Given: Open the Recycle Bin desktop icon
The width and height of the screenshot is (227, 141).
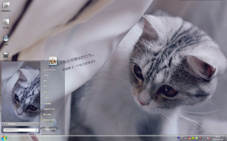Looking at the screenshot, I should point(6,55).
